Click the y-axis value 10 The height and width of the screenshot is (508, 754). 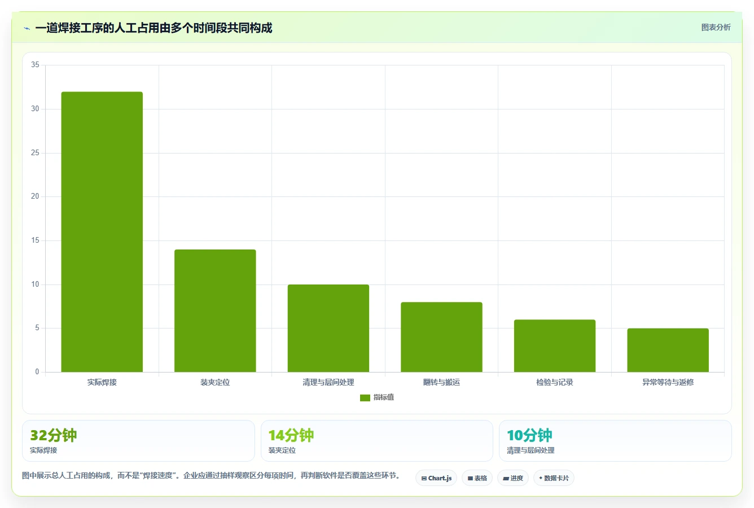coord(35,284)
